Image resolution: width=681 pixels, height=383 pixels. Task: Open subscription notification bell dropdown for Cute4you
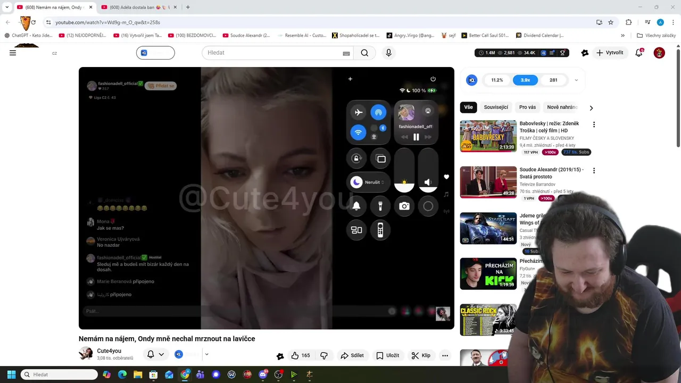[x=155, y=354]
